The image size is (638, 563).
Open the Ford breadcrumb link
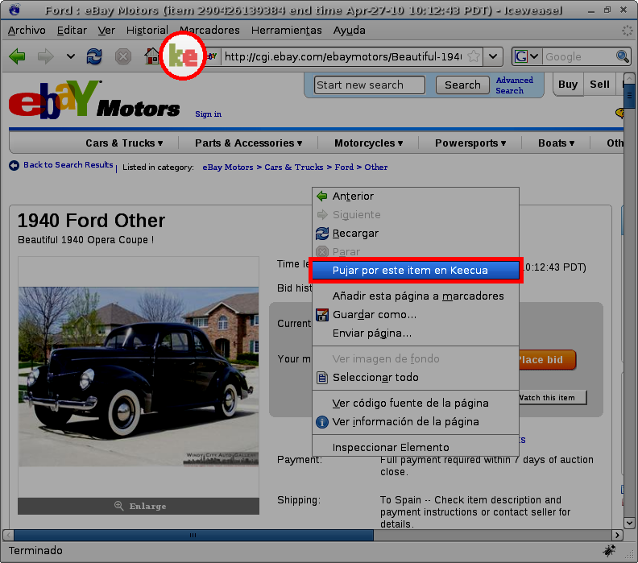click(x=344, y=167)
